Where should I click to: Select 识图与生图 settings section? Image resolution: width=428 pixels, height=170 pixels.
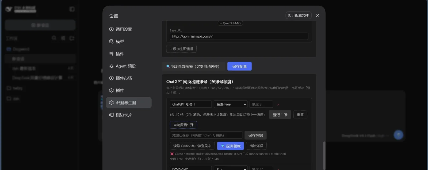tap(129, 103)
